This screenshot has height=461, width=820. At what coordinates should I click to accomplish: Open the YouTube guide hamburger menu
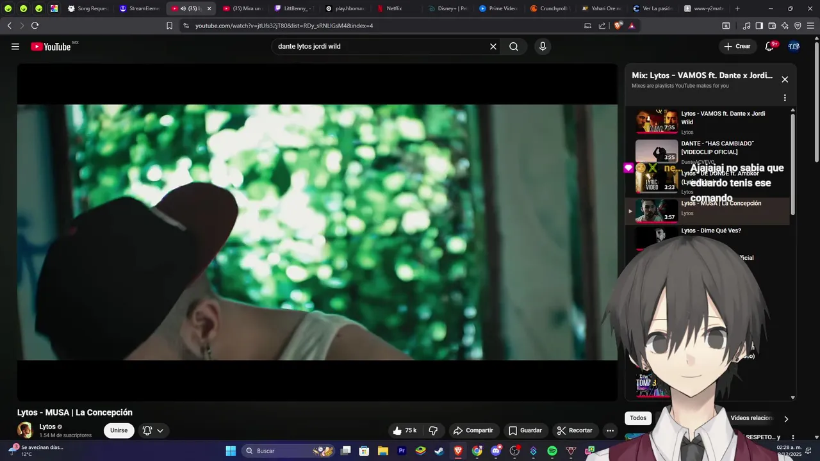click(x=15, y=47)
